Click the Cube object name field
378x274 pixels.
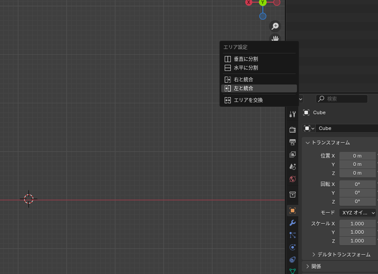pyautogui.click(x=346, y=128)
